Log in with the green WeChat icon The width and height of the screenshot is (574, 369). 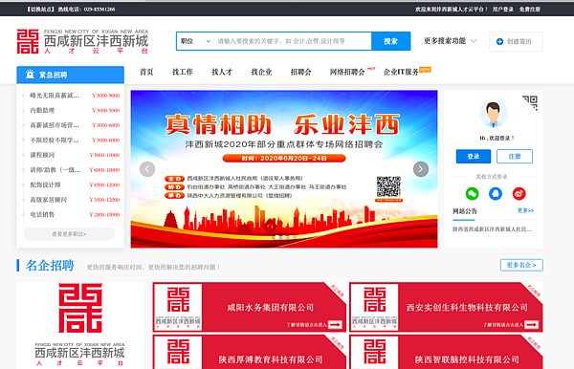coord(472,193)
